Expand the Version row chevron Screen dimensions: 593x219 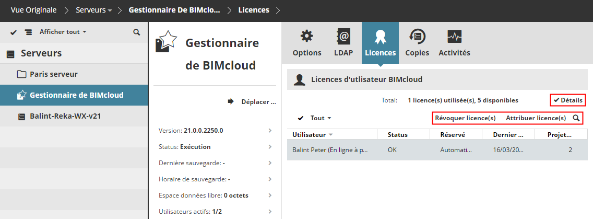(x=270, y=130)
